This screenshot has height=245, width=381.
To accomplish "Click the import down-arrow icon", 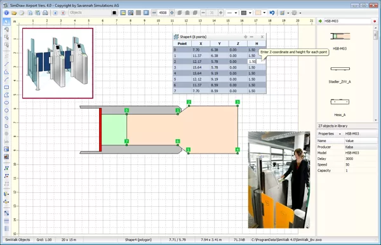I will 55,13.
